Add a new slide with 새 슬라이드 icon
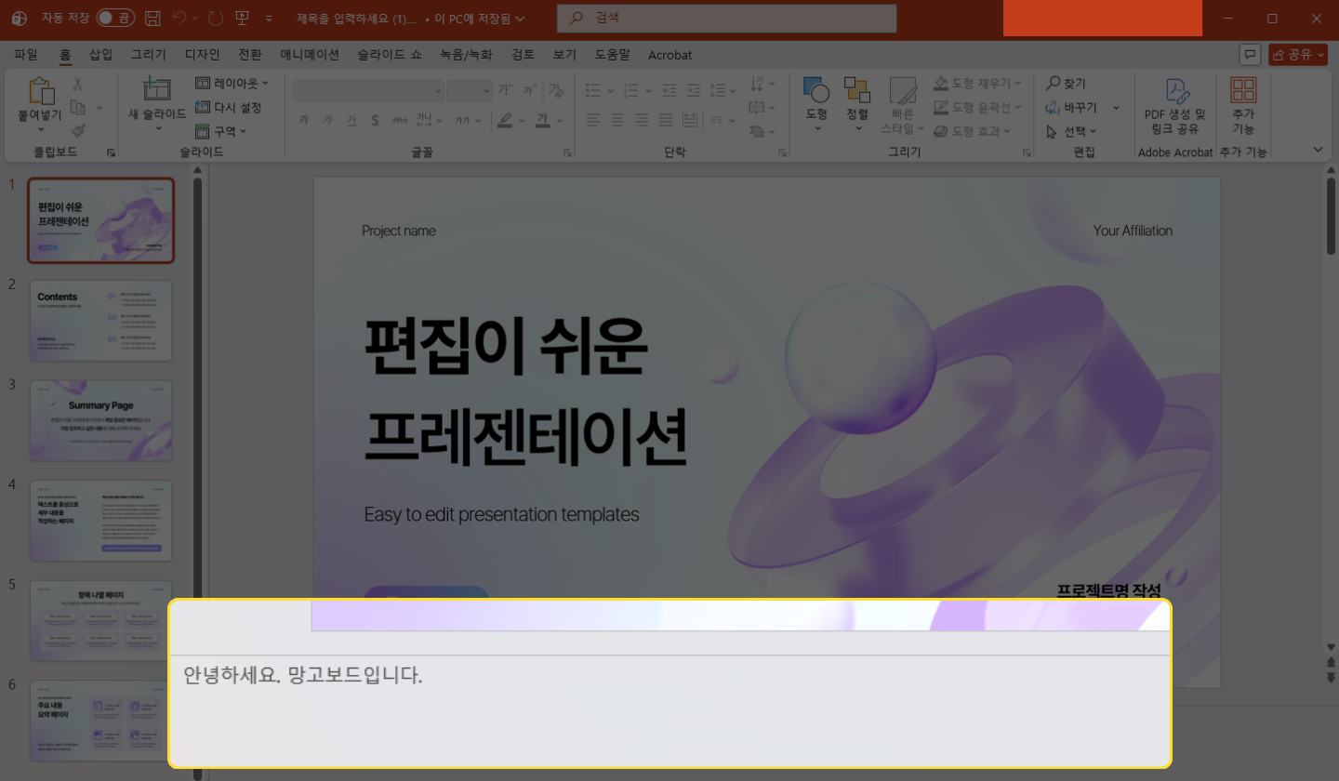Image resolution: width=1339 pixels, height=781 pixels. coord(155,89)
